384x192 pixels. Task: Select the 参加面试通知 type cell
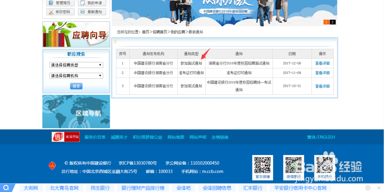point(192,63)
